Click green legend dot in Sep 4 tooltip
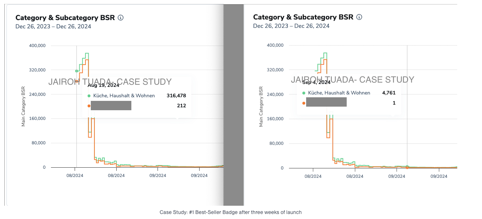 tap(304, 93)
